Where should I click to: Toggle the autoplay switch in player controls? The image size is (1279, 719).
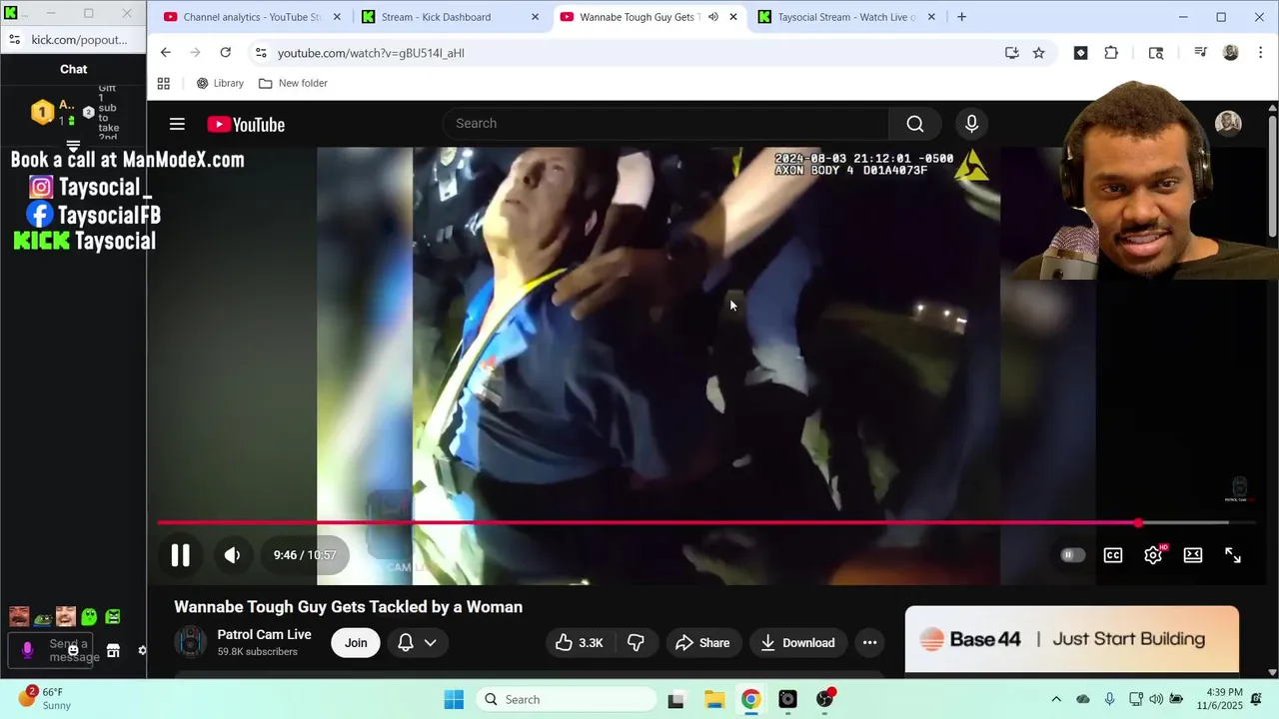1072,555
